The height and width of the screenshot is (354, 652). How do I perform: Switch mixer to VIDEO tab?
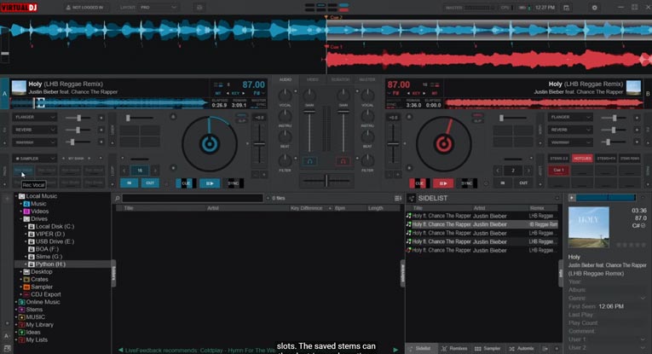click(312, 79)
